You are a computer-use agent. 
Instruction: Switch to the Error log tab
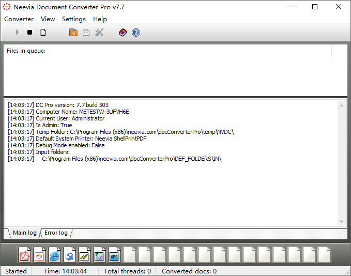pyautogui.click(x=56, y=233)
